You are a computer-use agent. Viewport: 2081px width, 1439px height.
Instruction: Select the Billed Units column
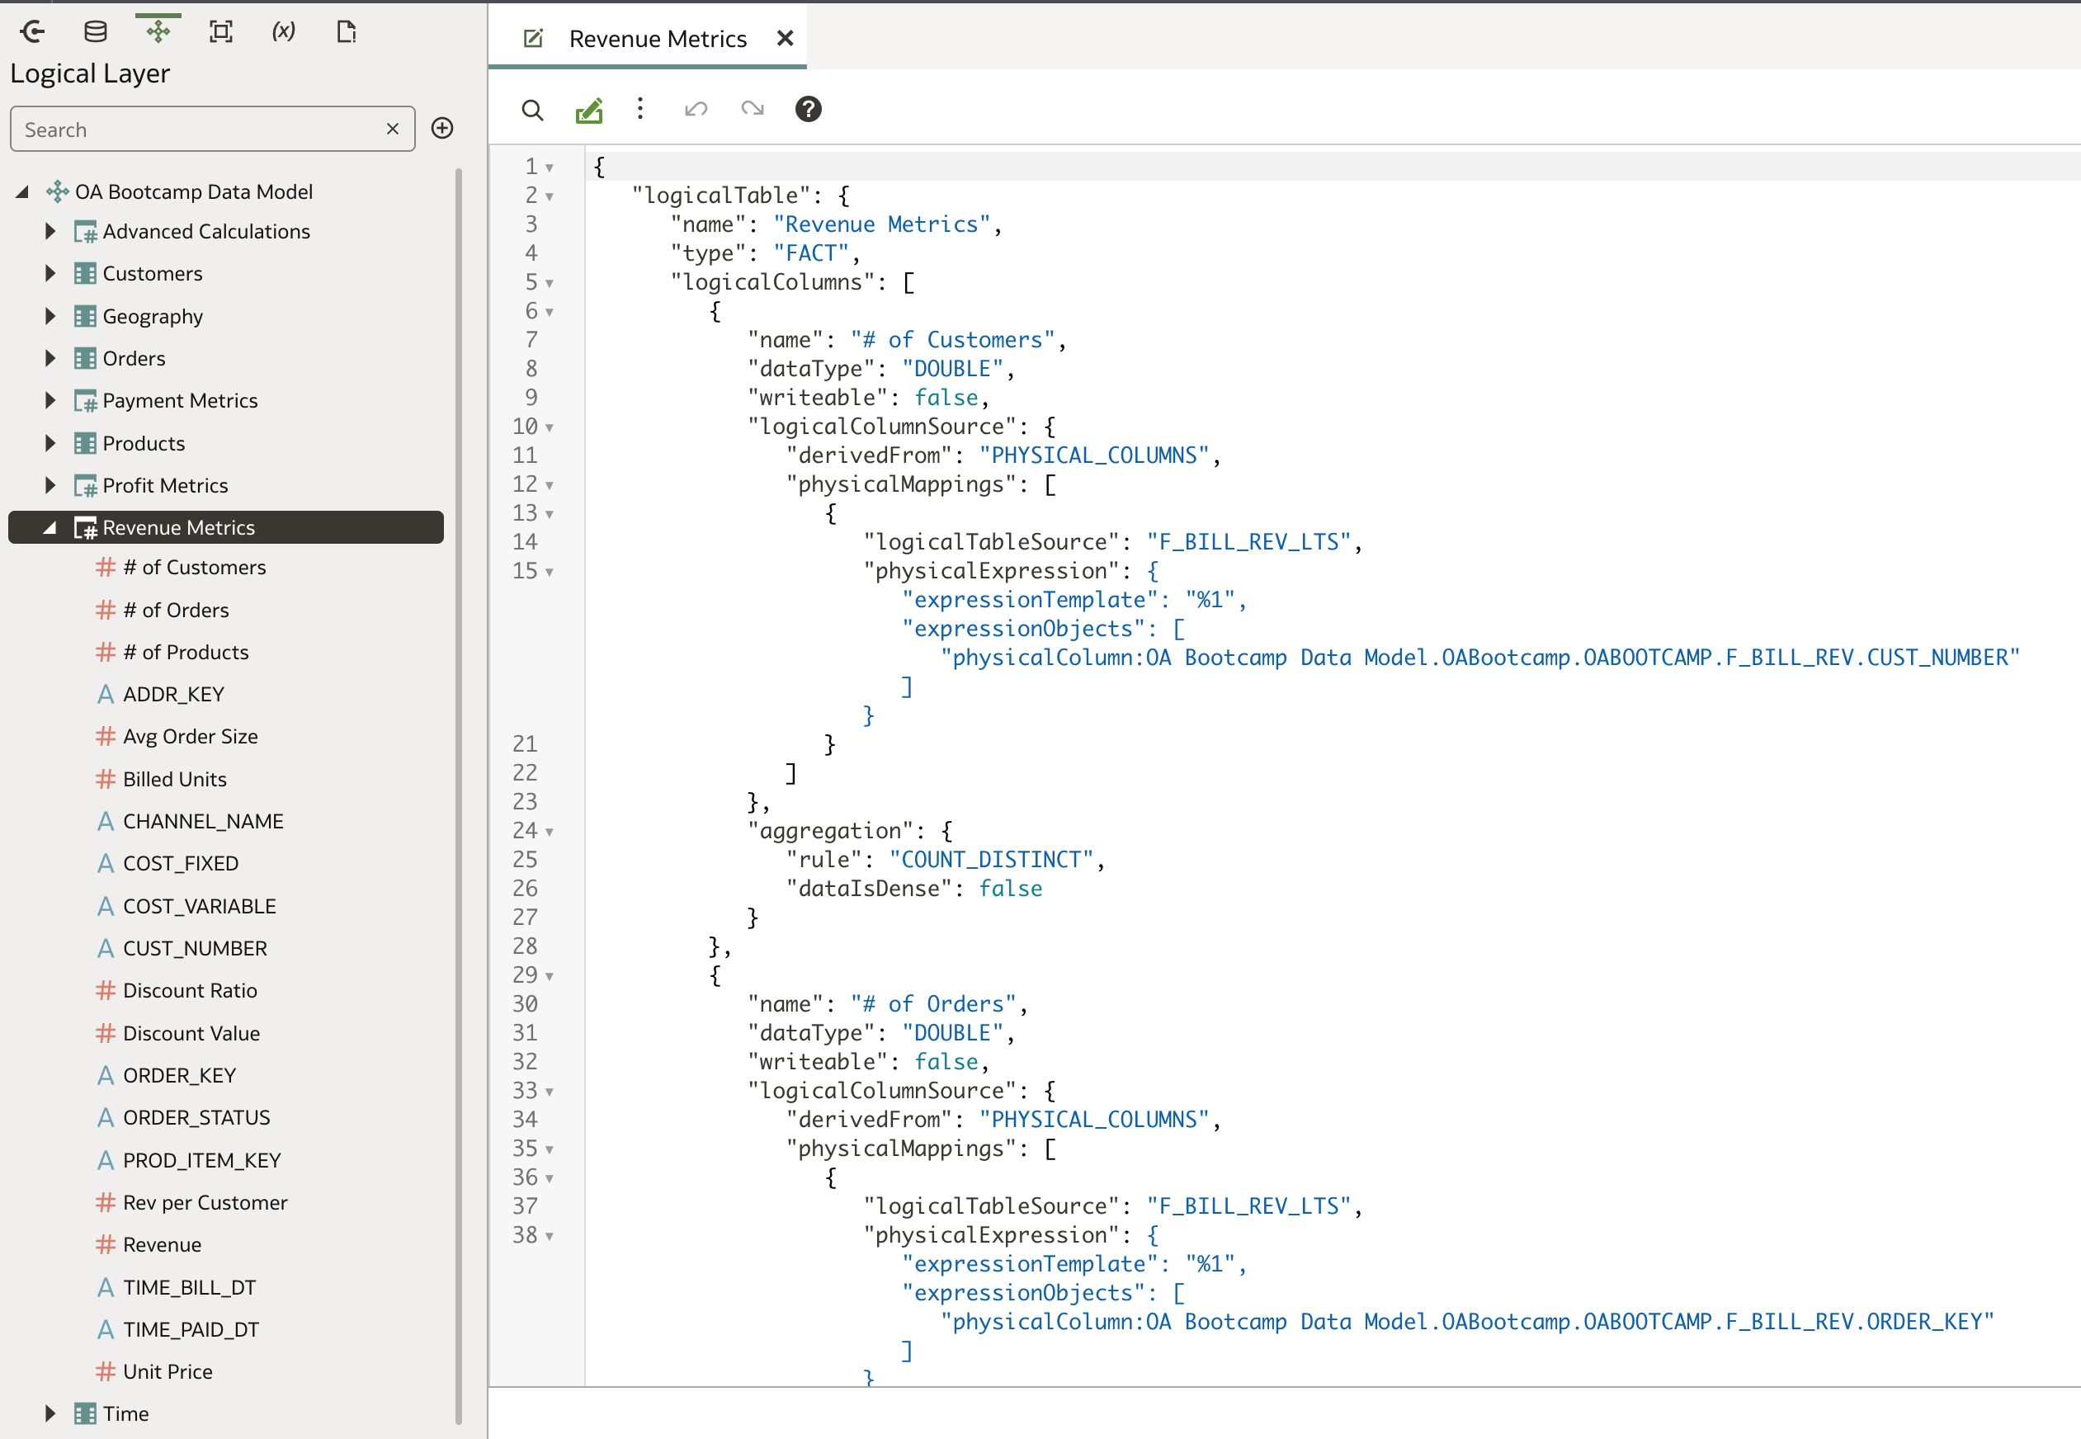tap(175, 778)
